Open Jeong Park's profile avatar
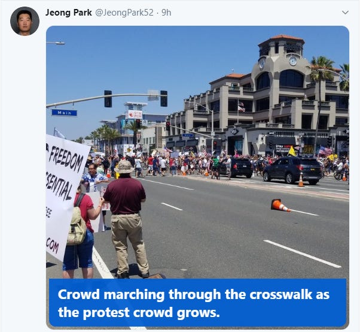 point(25,21)
